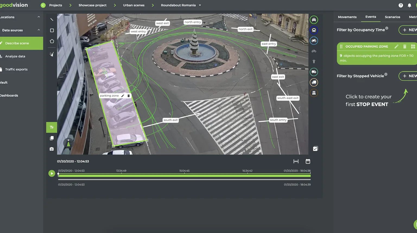Viewport: 417px width, 233px height.
Task: Toggle the bus vehicle class filter
Action: 314,30
